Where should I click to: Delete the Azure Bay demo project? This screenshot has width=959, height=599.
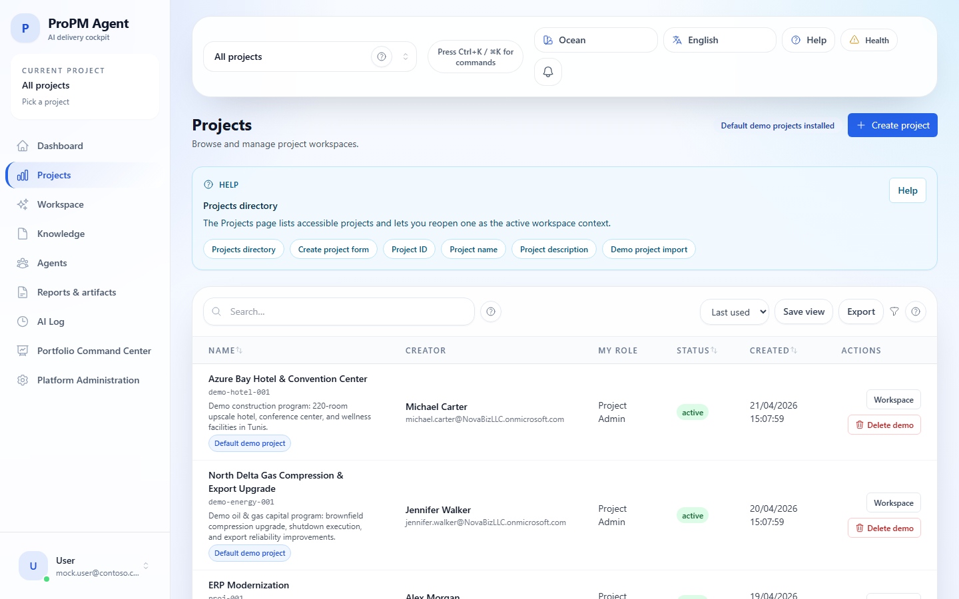[x=884, y=425]
